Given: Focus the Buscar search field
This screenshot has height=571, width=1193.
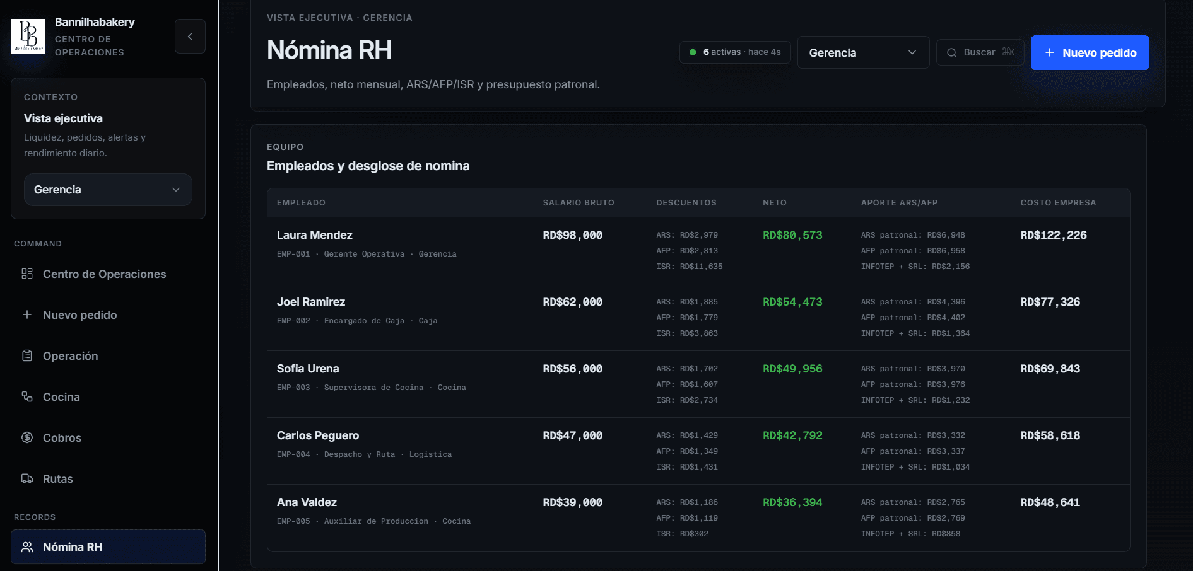Looking at the screenshot, I should click(x=980, y=52).
